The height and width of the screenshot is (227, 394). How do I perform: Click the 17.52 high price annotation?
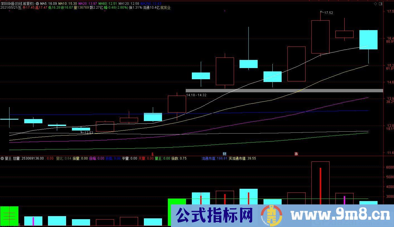coord(328,13)
